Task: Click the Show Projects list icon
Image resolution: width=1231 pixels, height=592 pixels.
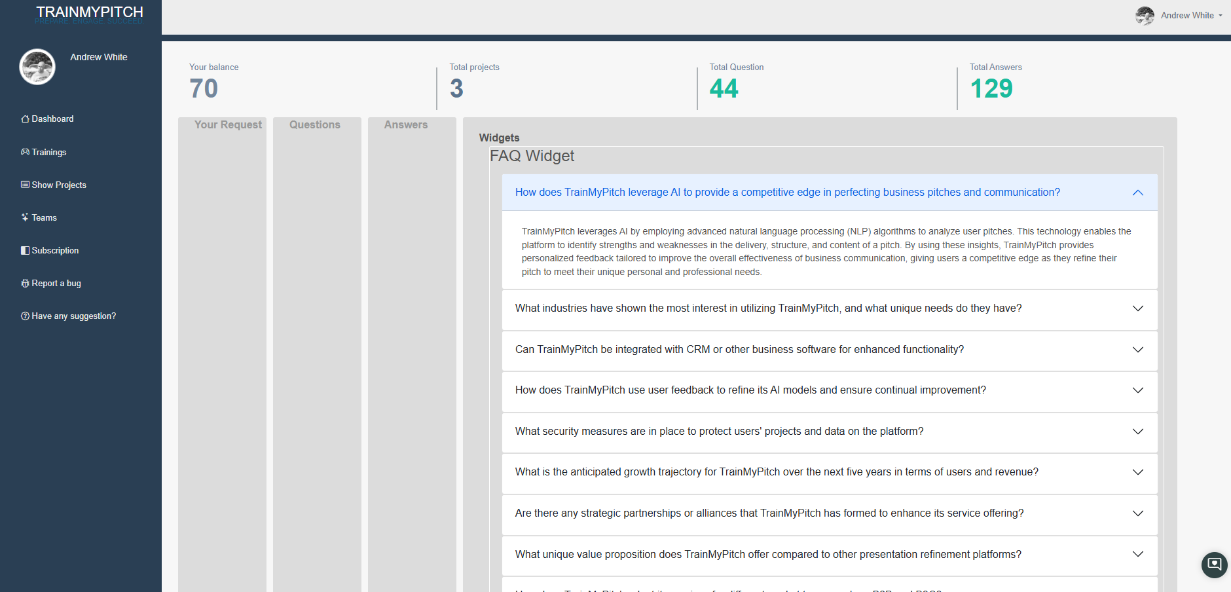Action: [25, 185]
